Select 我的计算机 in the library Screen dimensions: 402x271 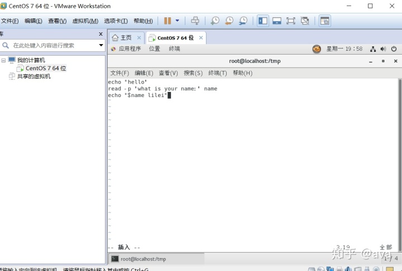31,60
